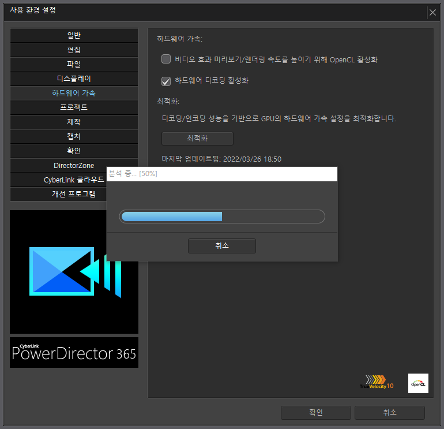The height and width of the screenshot is (429, 444).
Task: Click the 최적화: section heading
Action: [168, 101]
